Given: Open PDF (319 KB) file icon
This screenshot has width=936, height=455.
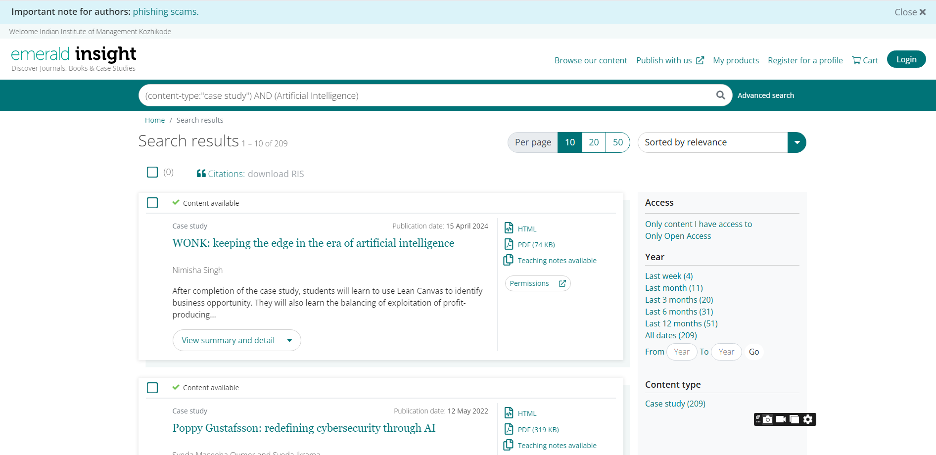Looking at the screenshot, I should 509,429.
